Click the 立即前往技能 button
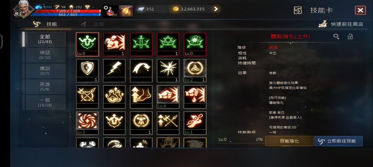 339,141
